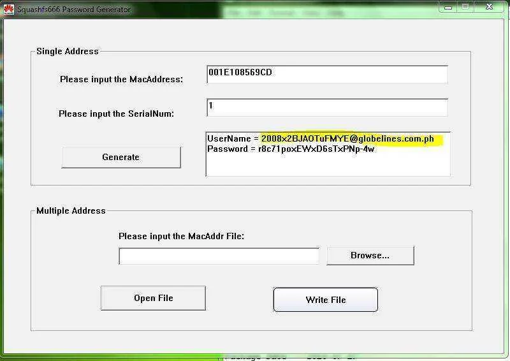Focus the SerialNum input field
The width and height of the screenshot is (510, 361).
pos(327,107)
